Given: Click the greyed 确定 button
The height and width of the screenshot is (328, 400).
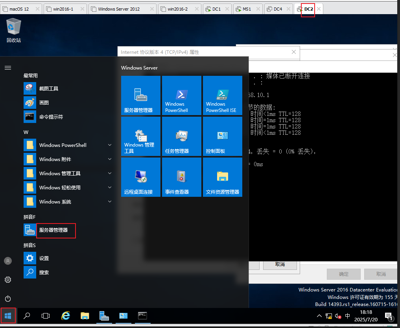Looking at the screenshot, I should coord(344,274).
